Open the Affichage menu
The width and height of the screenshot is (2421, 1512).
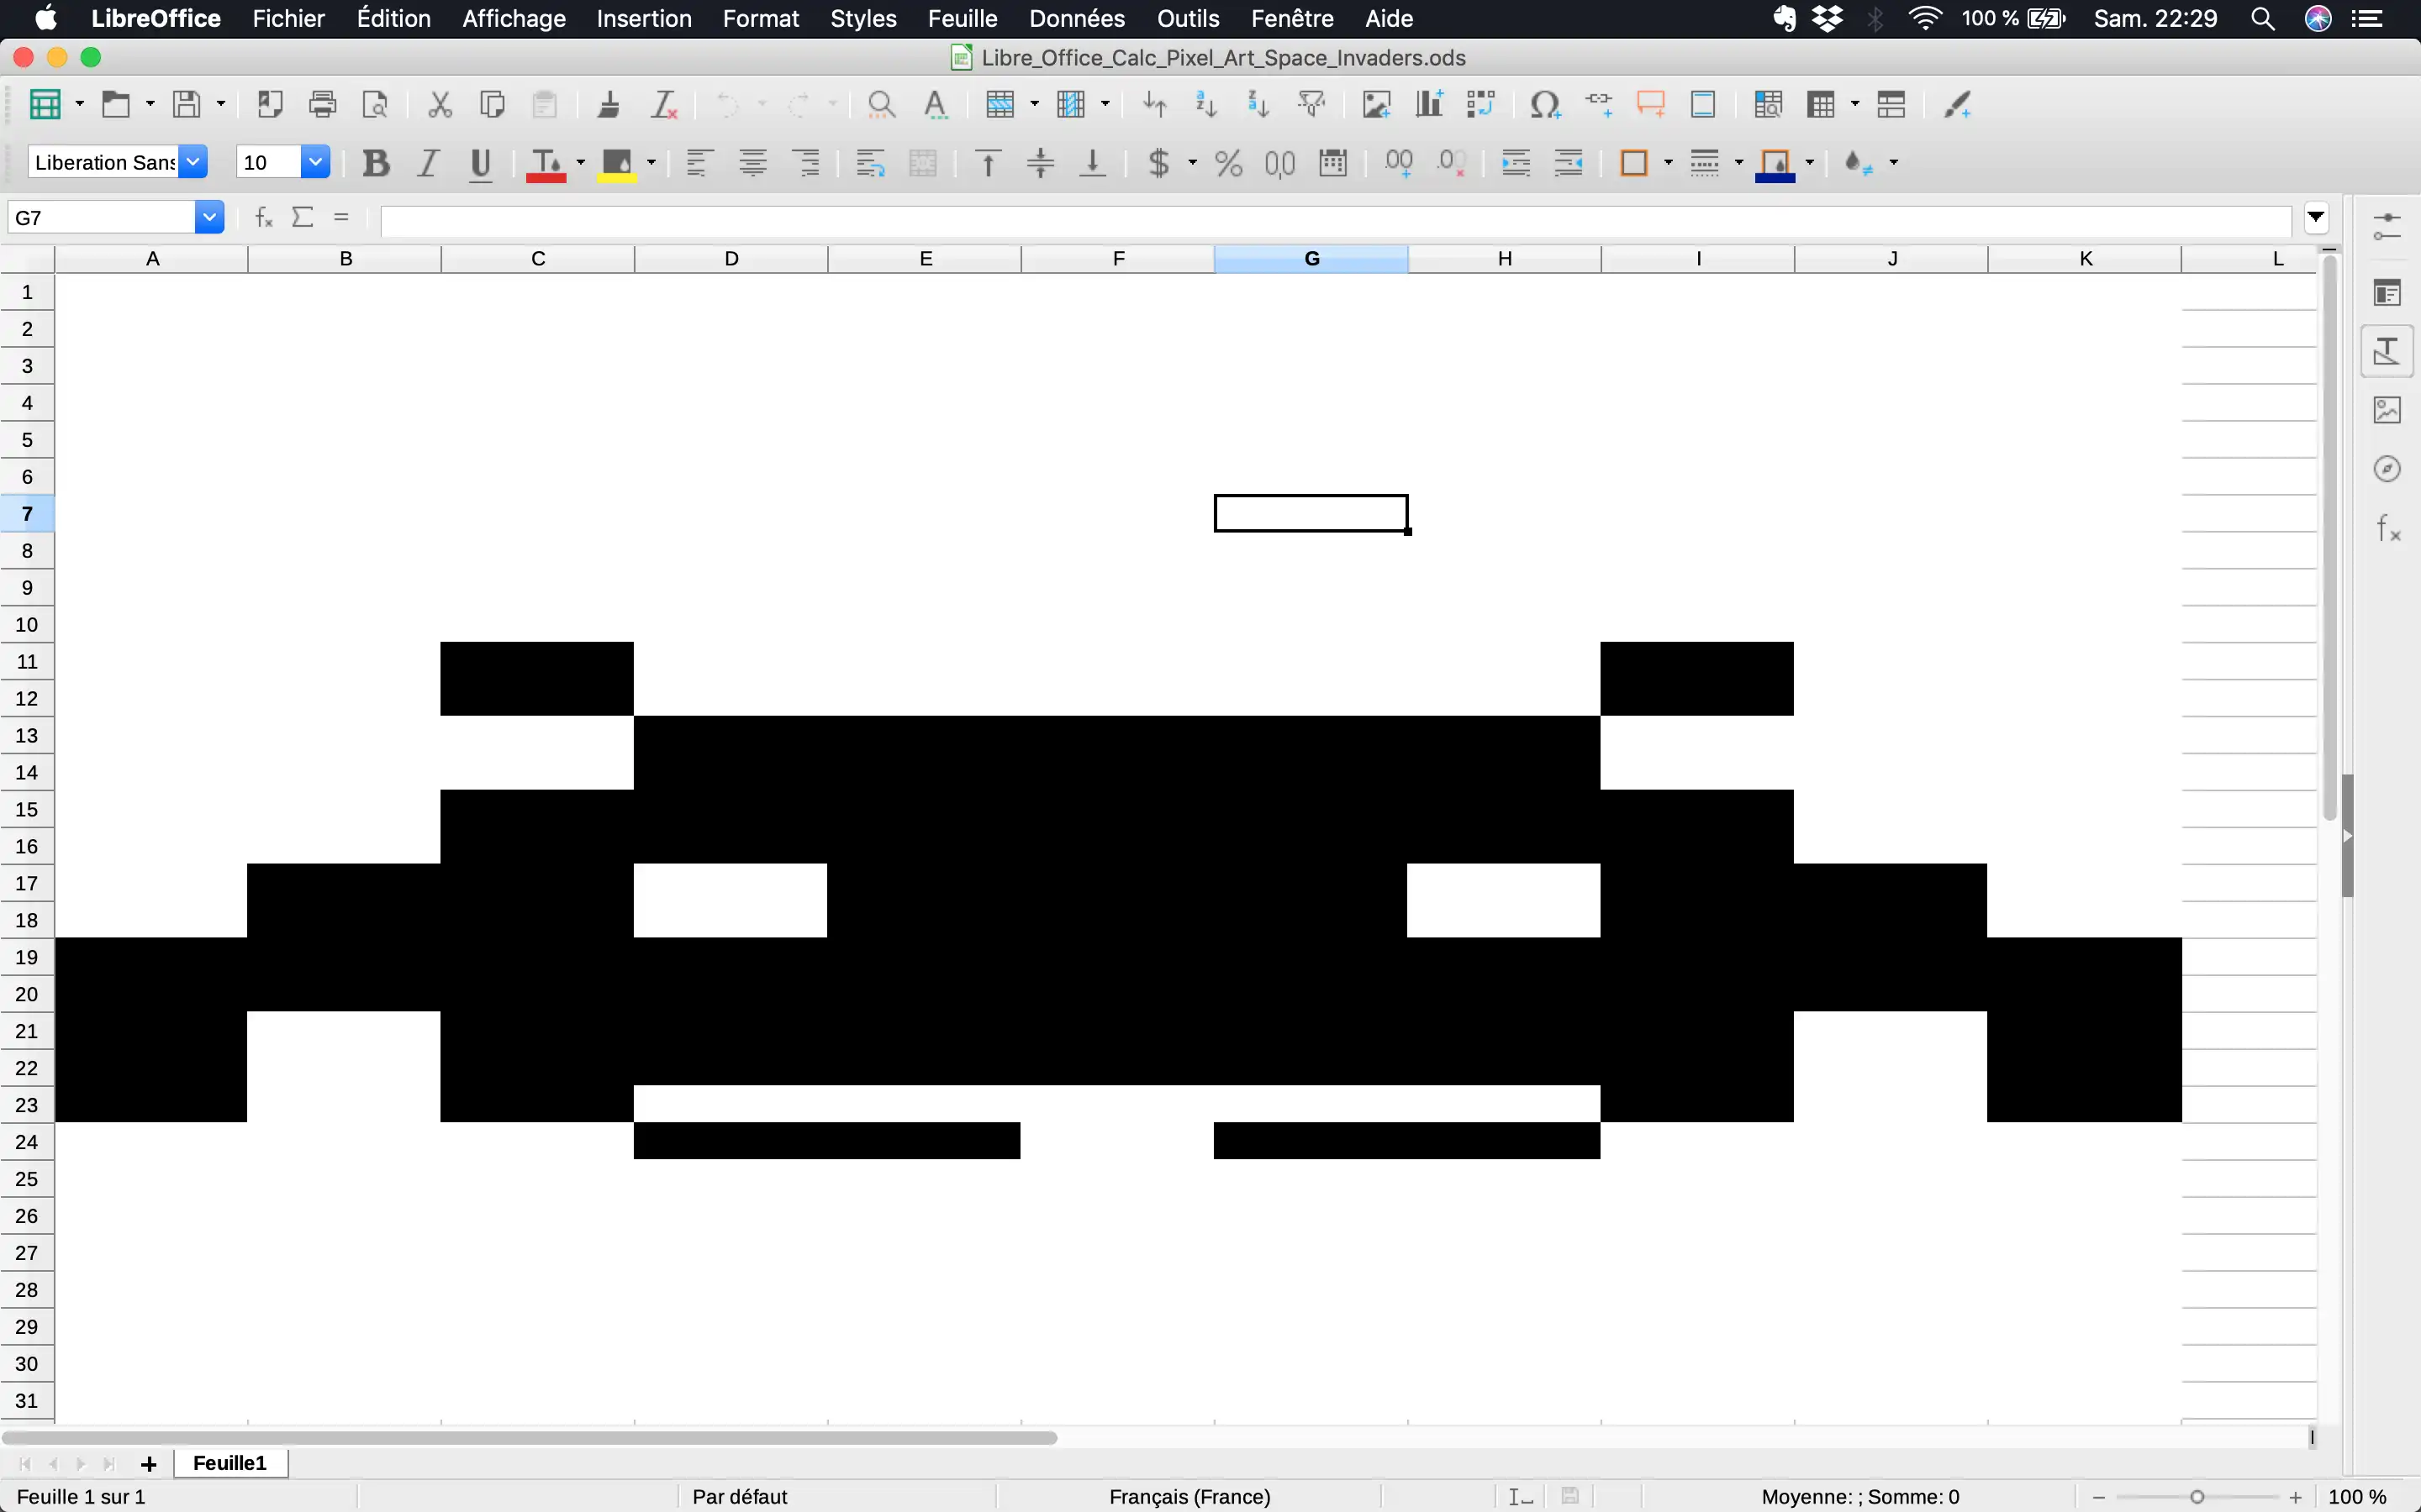(514, 18)
